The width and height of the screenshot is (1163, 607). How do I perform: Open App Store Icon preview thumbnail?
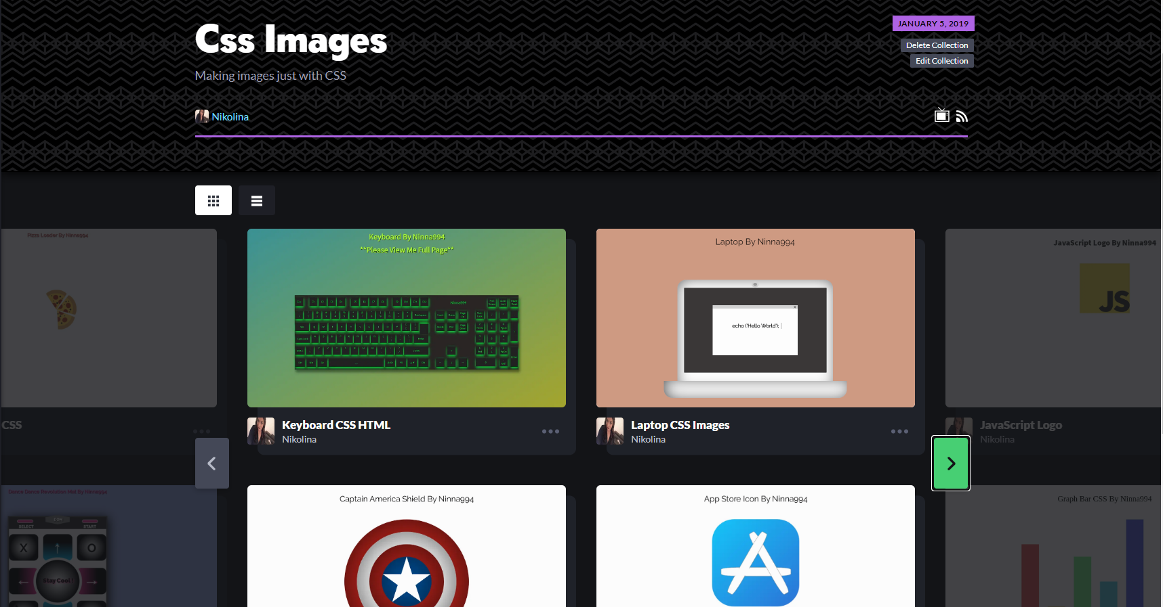click(756, 546)
